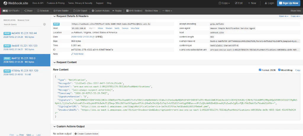Click the Share toolbar item
The width and height of the screenshot is (303, 136).
tap(28, 11)
